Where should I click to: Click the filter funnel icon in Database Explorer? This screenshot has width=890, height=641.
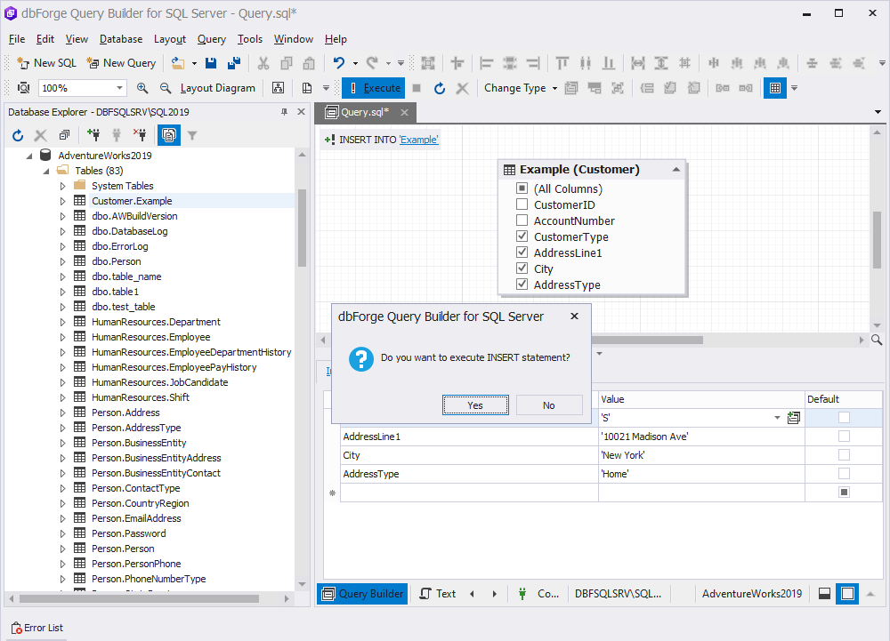click(x=192, y=135)
